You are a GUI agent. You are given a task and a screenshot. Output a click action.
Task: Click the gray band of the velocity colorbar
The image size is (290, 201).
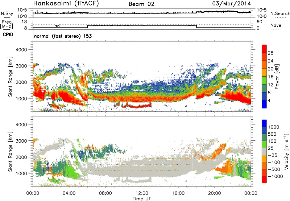point(264,151)
